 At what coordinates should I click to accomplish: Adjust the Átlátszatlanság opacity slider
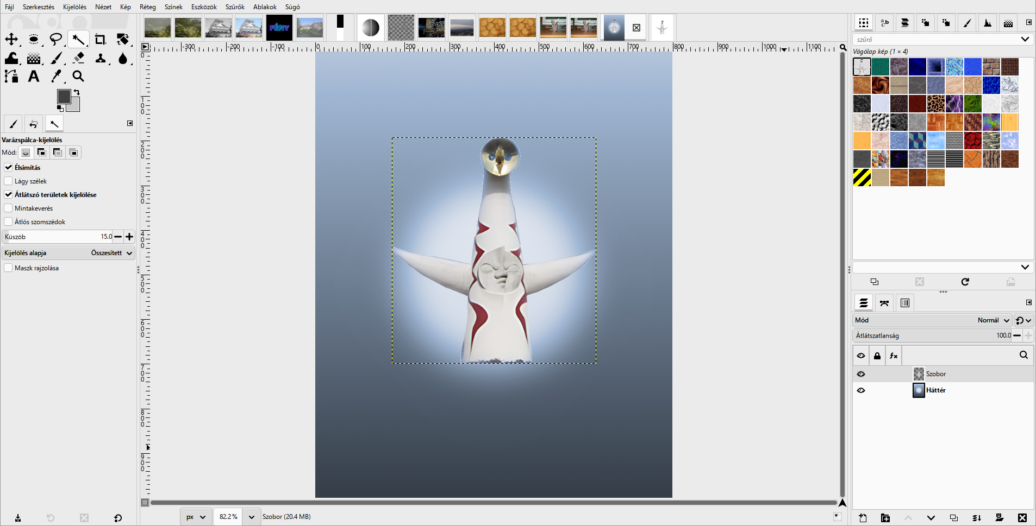[932, 335]
